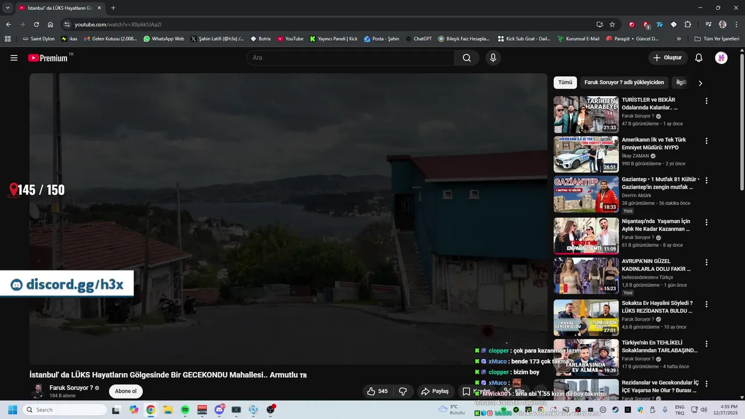Open site information icon in address bar
The width and height of the screenshot is (745, 419).
point(67,24)
